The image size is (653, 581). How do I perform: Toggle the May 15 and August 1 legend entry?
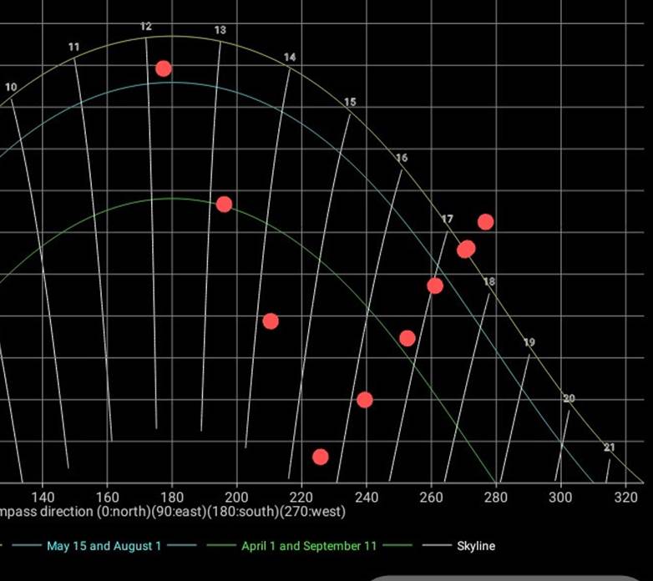coord(104,546)
